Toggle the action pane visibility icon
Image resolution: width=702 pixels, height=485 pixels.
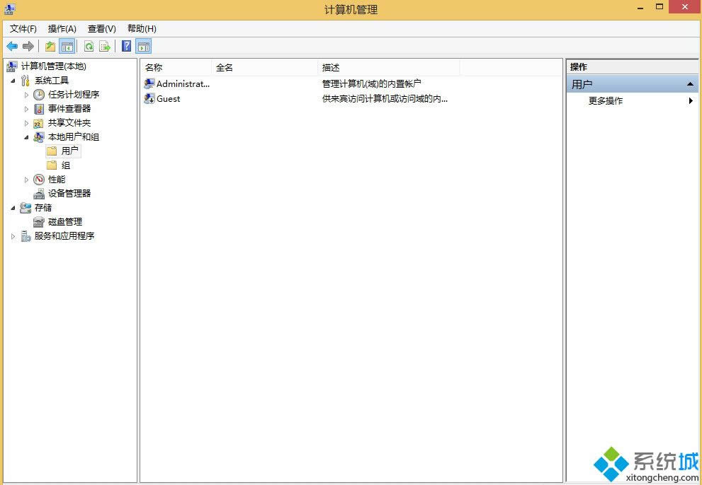click(144, 46)
